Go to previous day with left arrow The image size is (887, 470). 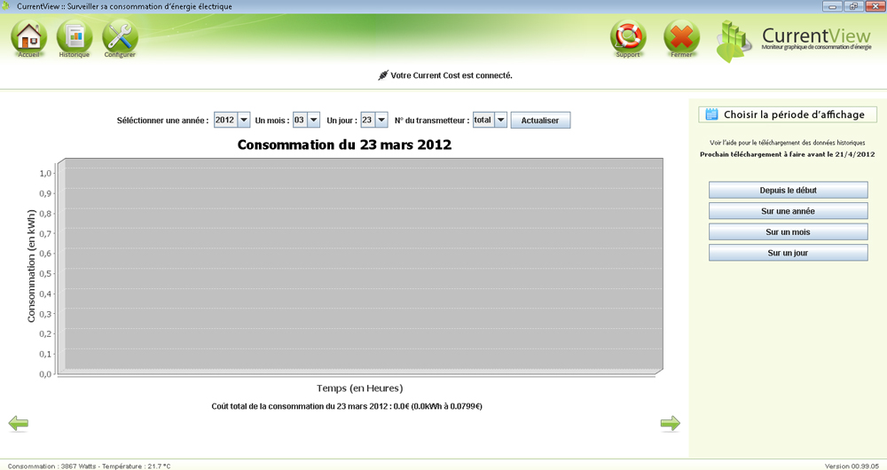[x=18, y=424]
